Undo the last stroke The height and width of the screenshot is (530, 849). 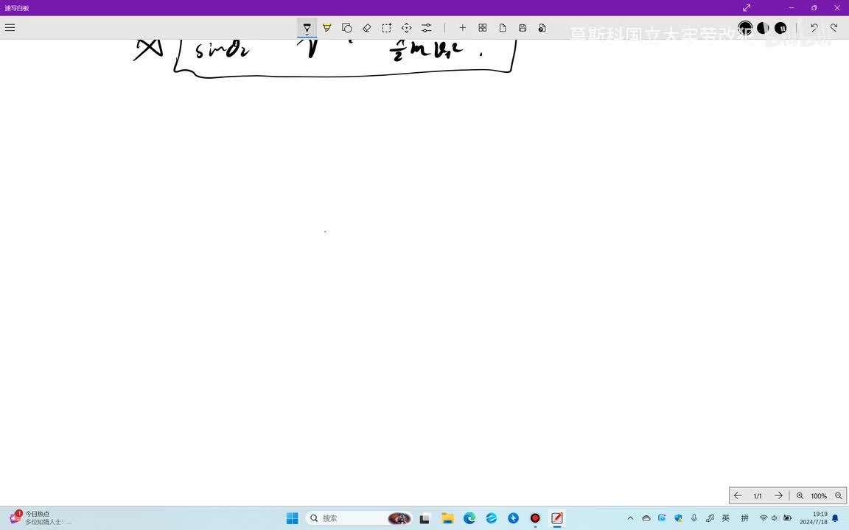[x=814, y=27]
